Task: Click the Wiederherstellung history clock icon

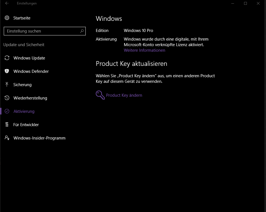Action: (x=7, y=98)
